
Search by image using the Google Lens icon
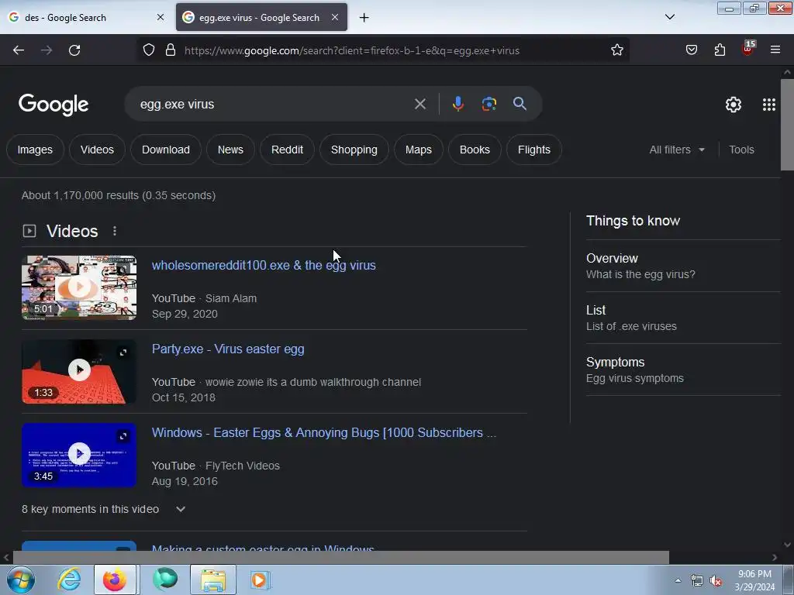(488, 104)
